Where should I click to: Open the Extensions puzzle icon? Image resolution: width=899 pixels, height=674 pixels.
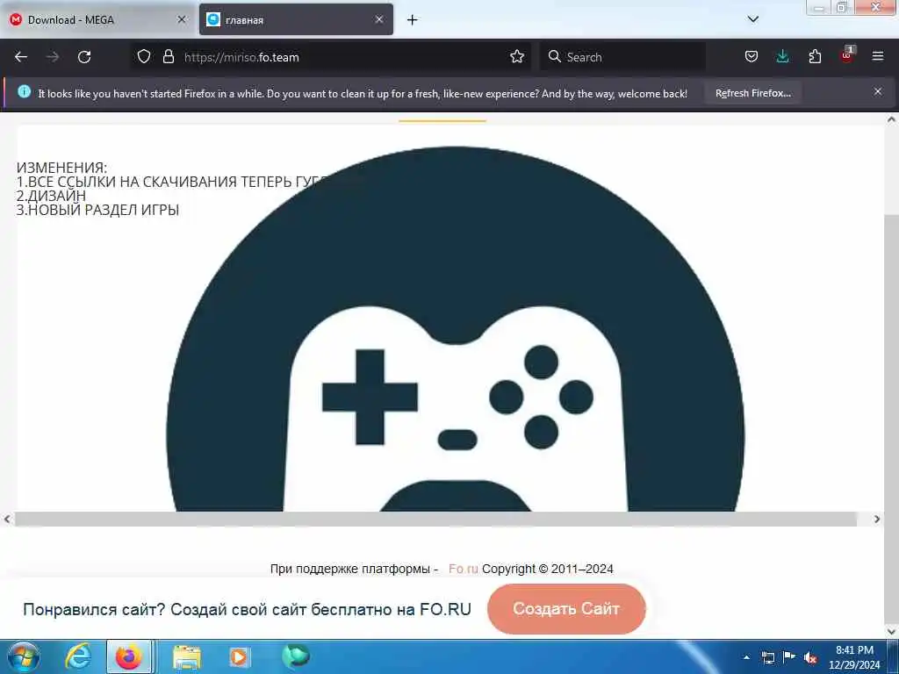[815, 57]
